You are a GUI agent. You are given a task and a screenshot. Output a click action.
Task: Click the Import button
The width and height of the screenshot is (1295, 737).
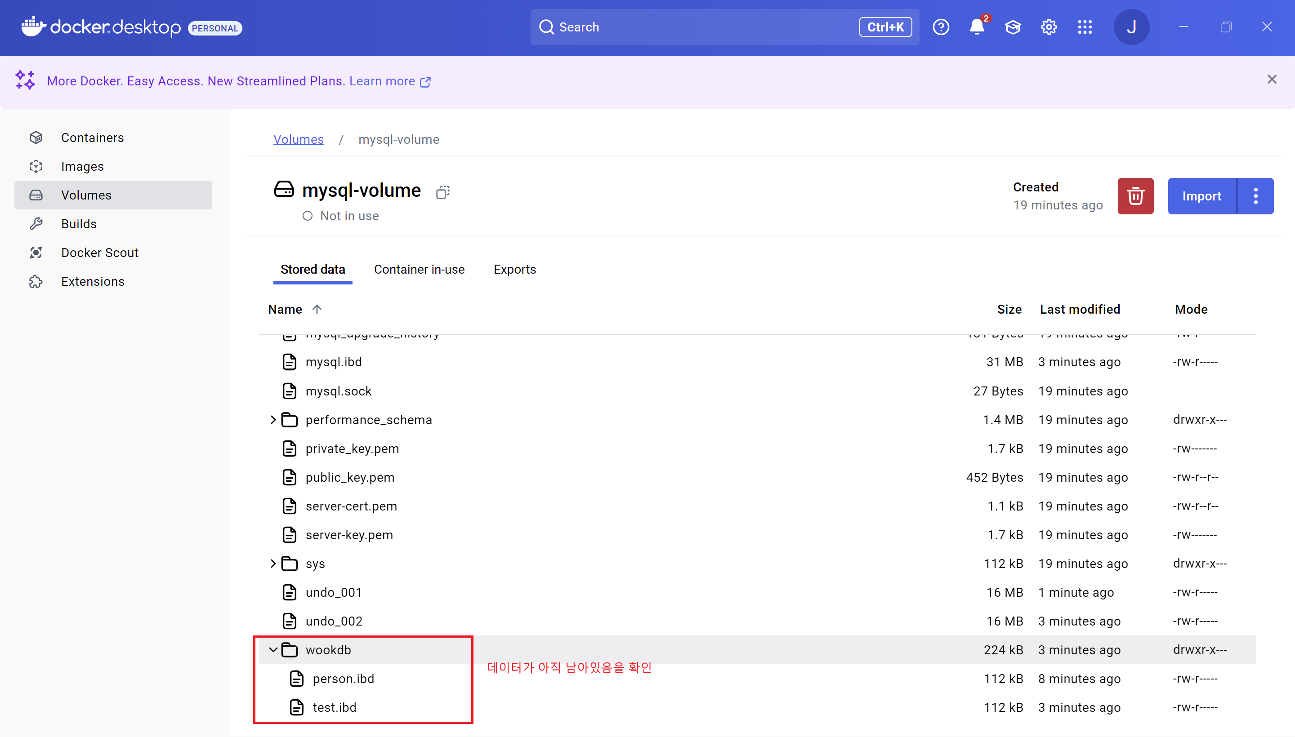coord(1201,196)
